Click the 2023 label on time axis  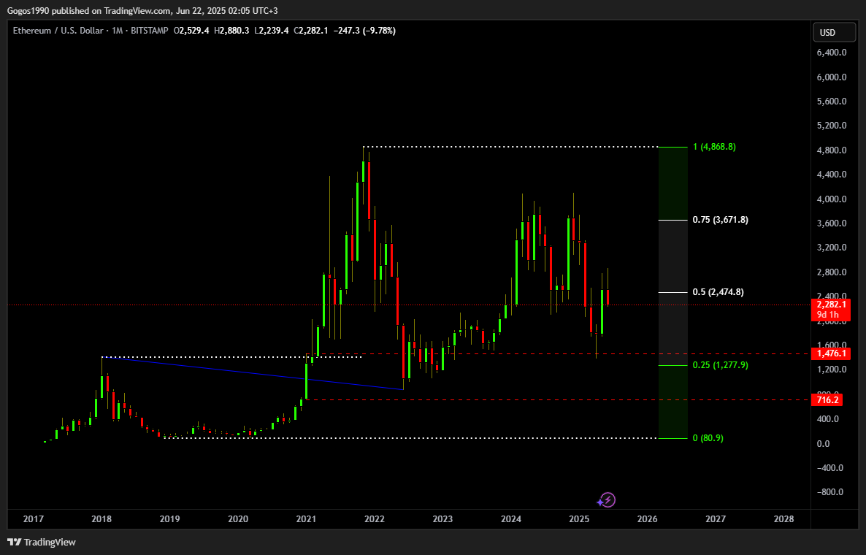(442, 519)
